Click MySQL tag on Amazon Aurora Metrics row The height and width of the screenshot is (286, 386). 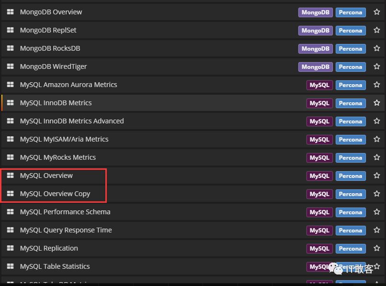click(319, 85)
